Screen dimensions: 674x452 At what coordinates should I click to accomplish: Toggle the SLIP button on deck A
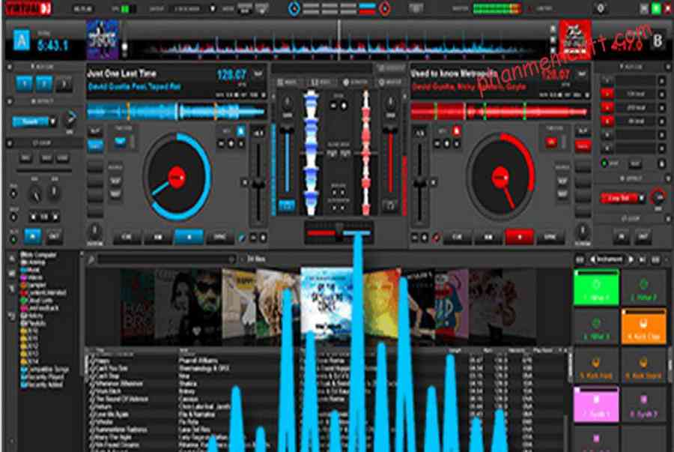(x=95, y=131)
